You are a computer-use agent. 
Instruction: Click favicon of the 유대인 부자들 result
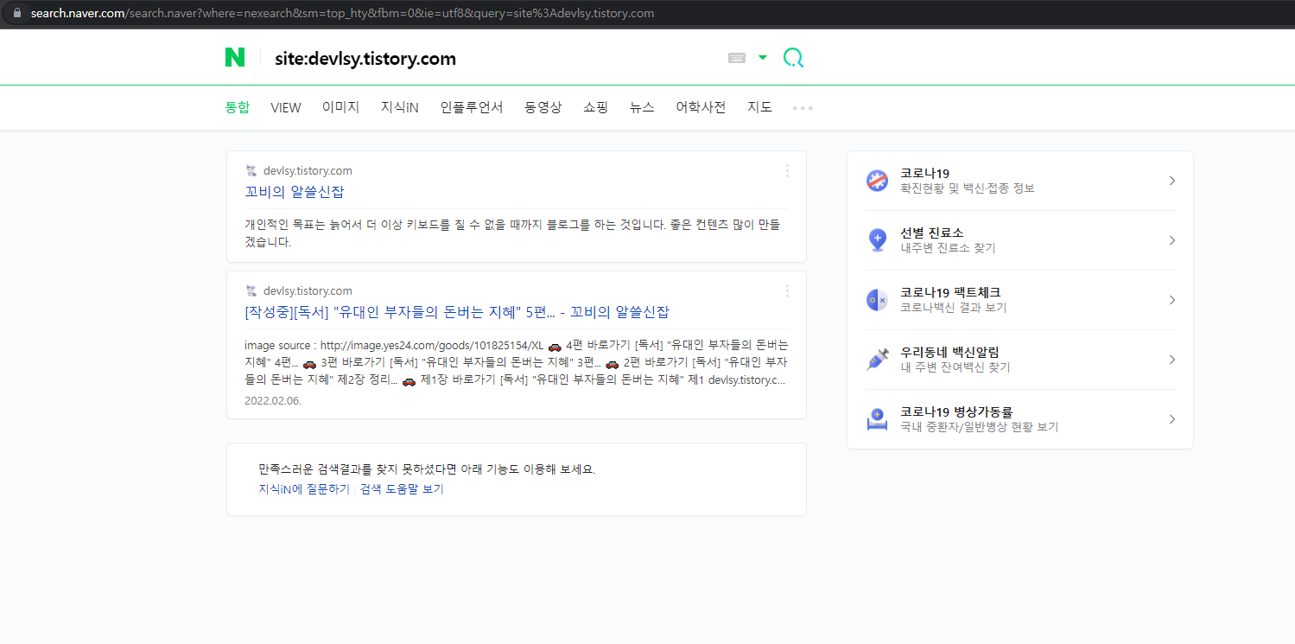[251, 290]
